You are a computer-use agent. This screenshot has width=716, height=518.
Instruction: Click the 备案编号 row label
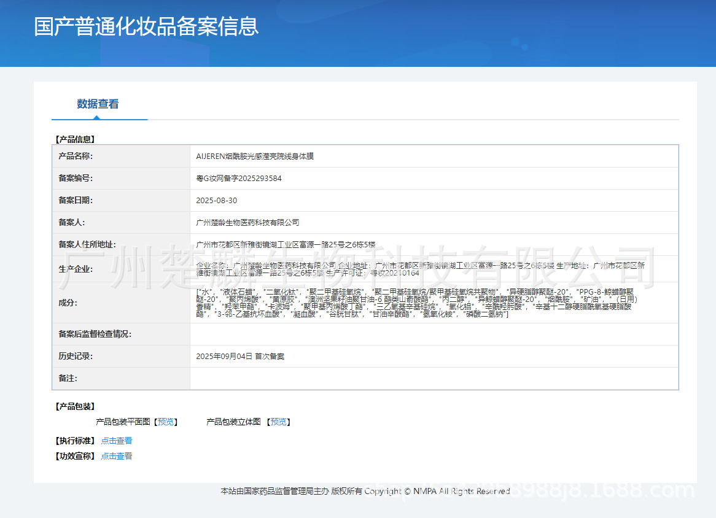[76, 179]
